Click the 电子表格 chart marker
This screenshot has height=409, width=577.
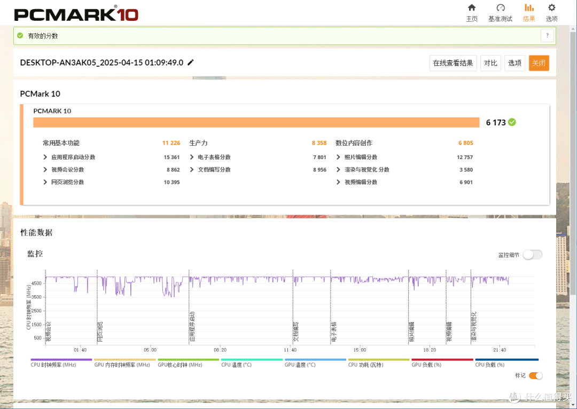click(x=334, y=332)
